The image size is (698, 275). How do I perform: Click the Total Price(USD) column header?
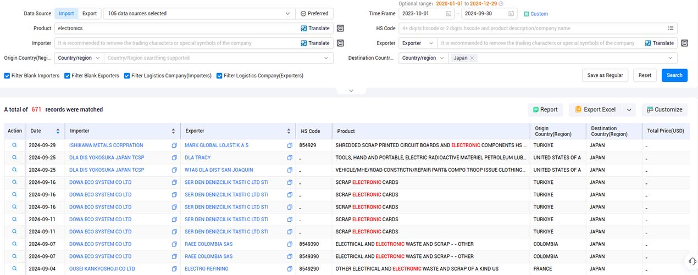(x=666, y=131)
